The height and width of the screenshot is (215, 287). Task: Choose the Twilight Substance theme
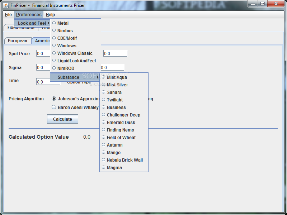[124, 100]
